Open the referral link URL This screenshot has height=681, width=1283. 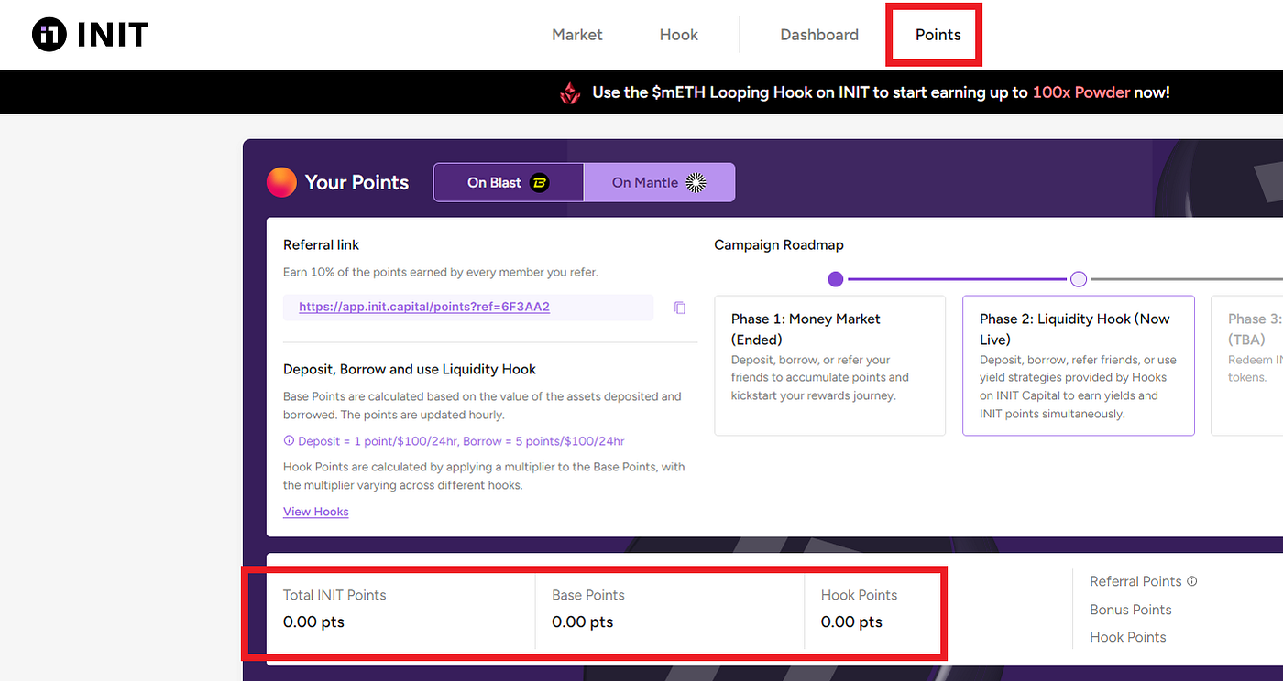coord(424,307)
